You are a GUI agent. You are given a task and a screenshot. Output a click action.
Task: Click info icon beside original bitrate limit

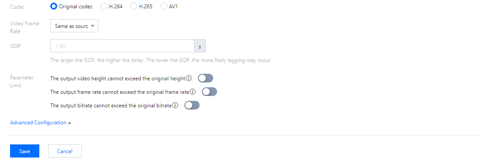tap(175, 105)
